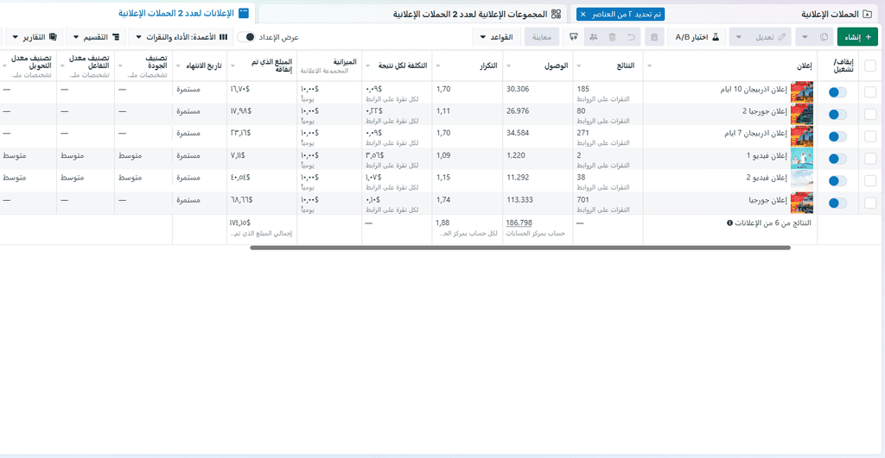Open the إعلان column header arrow
Viewport: 885px width, 458px height.
(650, 66)
